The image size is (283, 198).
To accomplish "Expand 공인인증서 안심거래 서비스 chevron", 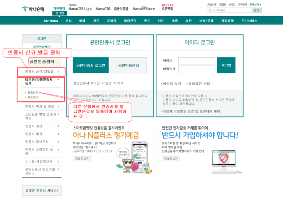I will 58,169.
